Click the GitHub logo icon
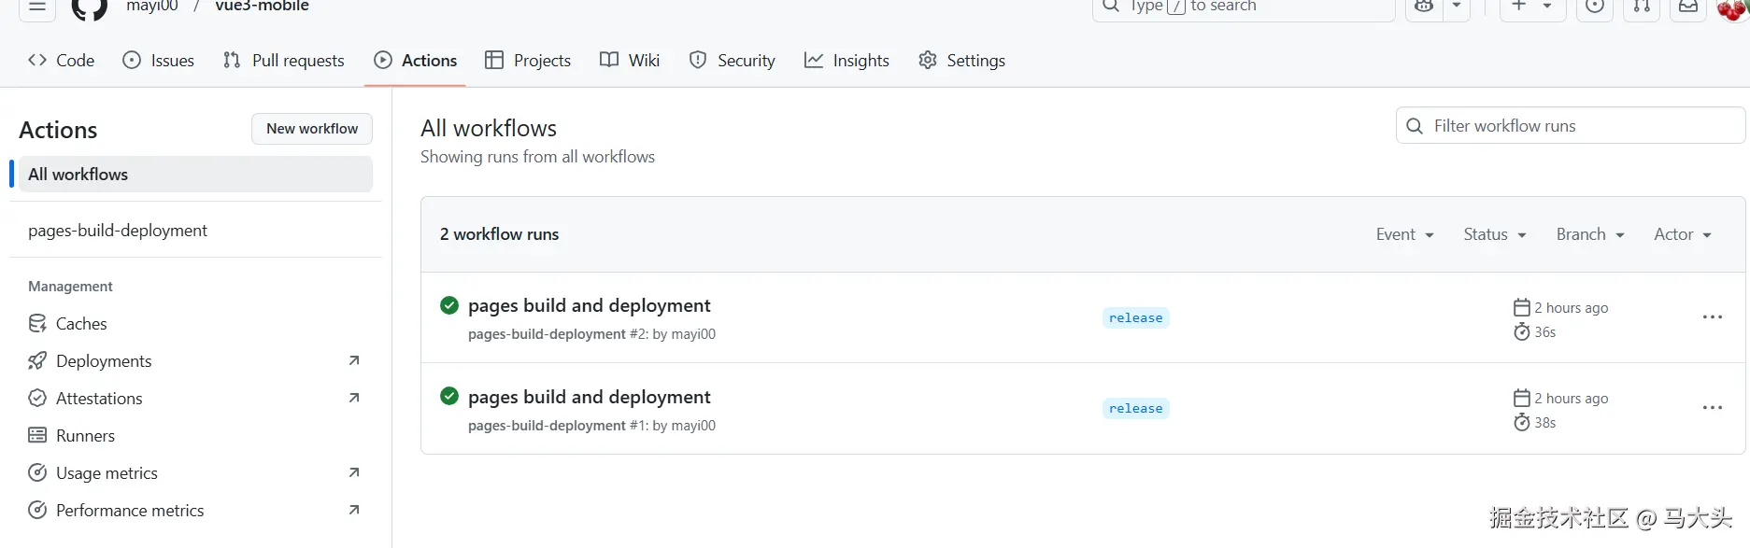 (x=90, y=7)
